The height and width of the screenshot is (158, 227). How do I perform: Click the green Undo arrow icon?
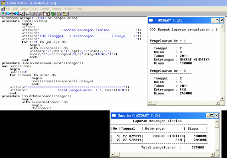52,14
